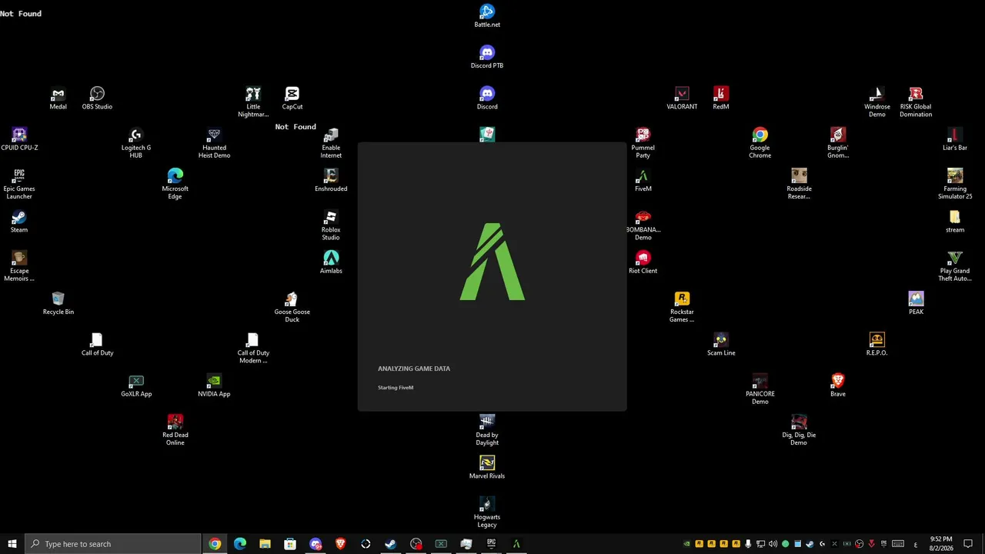Click the Starting FiveM status text
The height and width of the screenshot is (554, 985).
click(396, 388)
